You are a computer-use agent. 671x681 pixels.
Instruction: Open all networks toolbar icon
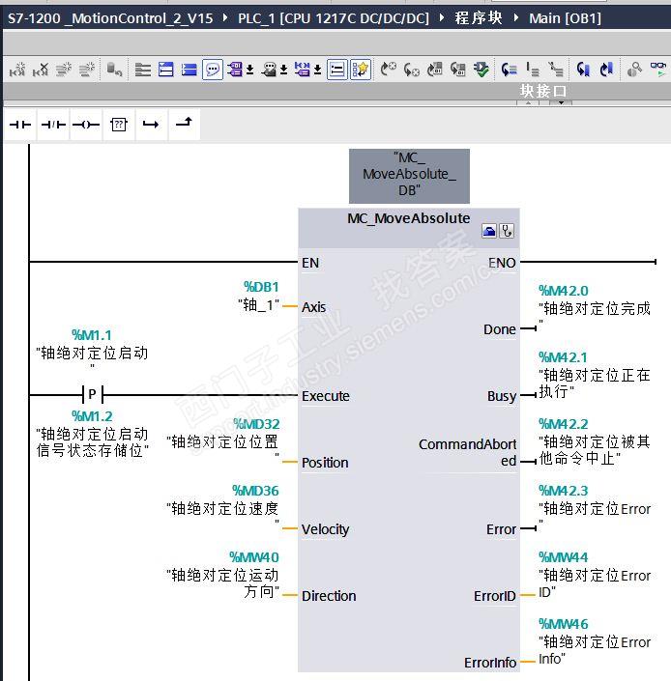166,70
